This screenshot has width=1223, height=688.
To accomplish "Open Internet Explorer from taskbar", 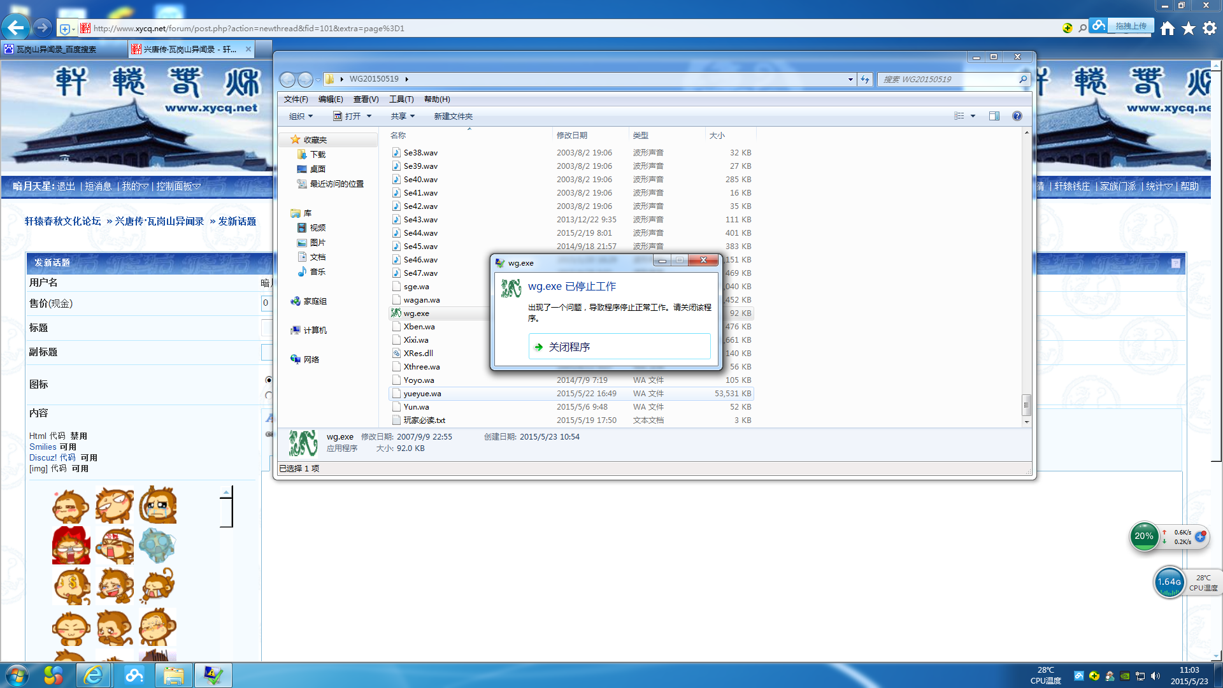I will (94, 675).
